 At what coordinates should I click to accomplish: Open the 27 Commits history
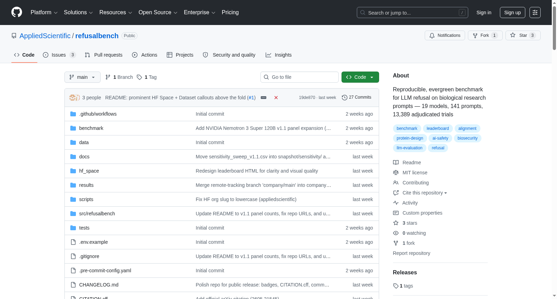(356, 97)
